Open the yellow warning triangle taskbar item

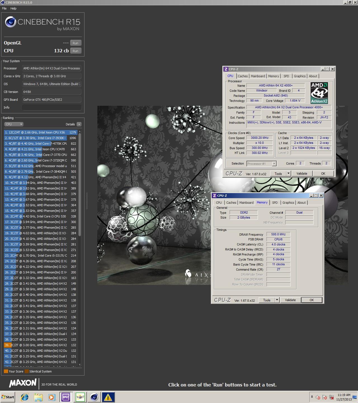[x=108, y=397]
